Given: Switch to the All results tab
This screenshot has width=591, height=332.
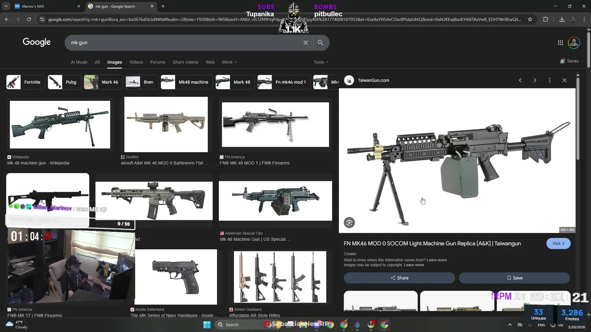Looking at the screenshot, I should point(97,62).
